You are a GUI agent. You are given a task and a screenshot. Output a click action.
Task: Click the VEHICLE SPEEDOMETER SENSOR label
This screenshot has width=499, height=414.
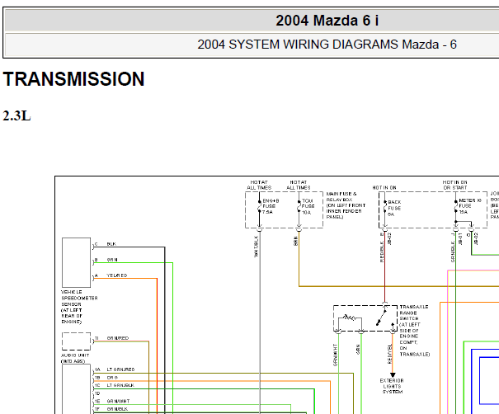[x=79, y=307]
